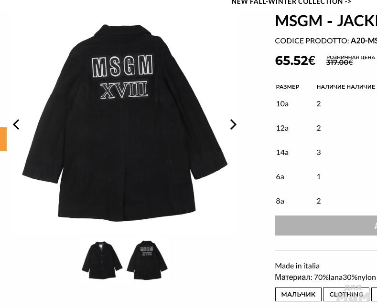Click the РАЗМЕР column header
This screenshot has width=377, height=308.
(288, 87)
